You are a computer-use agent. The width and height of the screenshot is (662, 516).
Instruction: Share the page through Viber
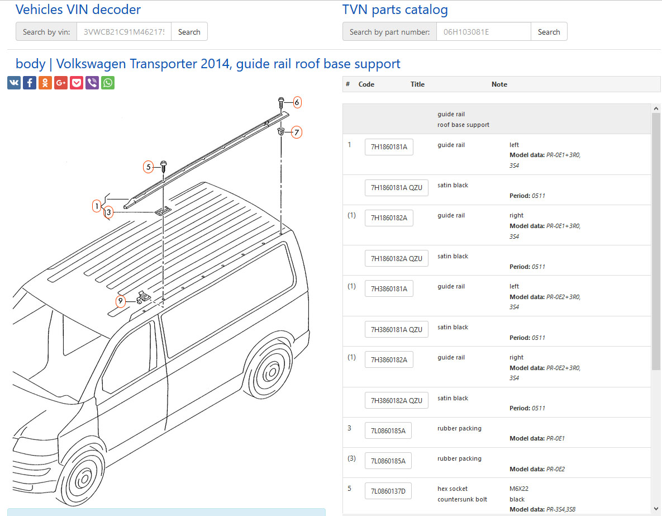92,83
